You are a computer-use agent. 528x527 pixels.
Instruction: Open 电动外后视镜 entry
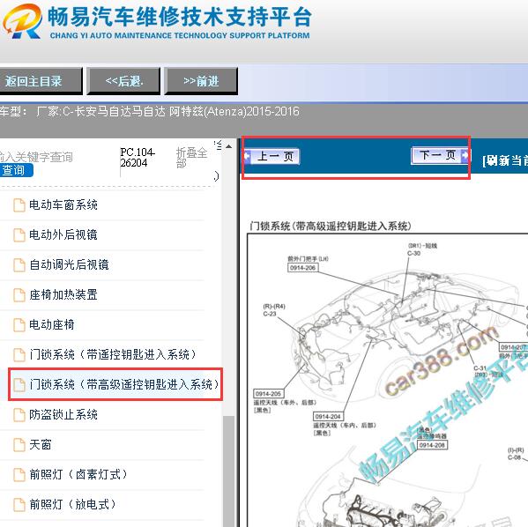[63, 234]
